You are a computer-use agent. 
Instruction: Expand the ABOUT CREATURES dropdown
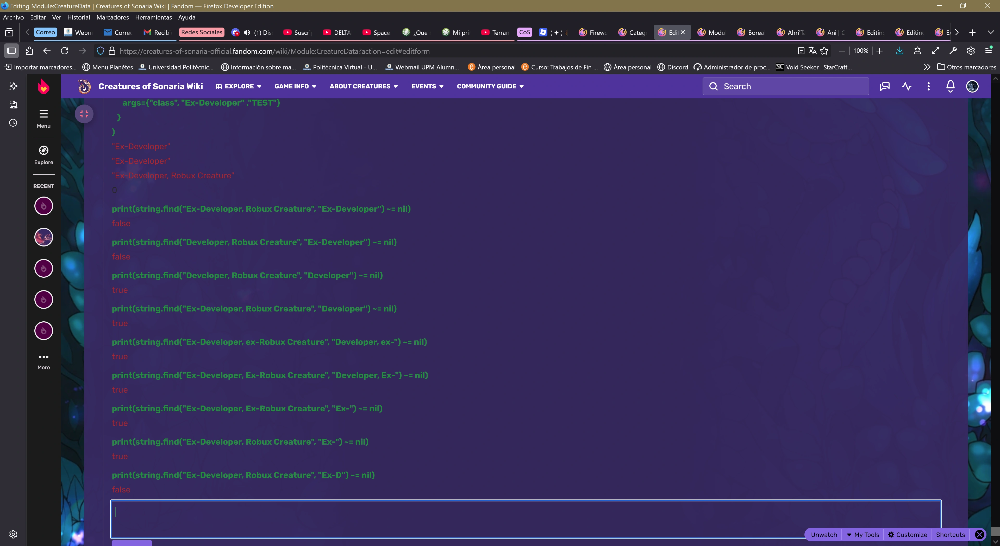coord(363,86)
